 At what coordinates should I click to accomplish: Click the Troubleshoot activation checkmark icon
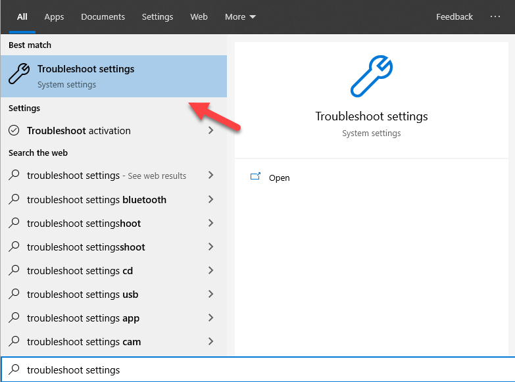pyautogui.click(x=14, y=131)
